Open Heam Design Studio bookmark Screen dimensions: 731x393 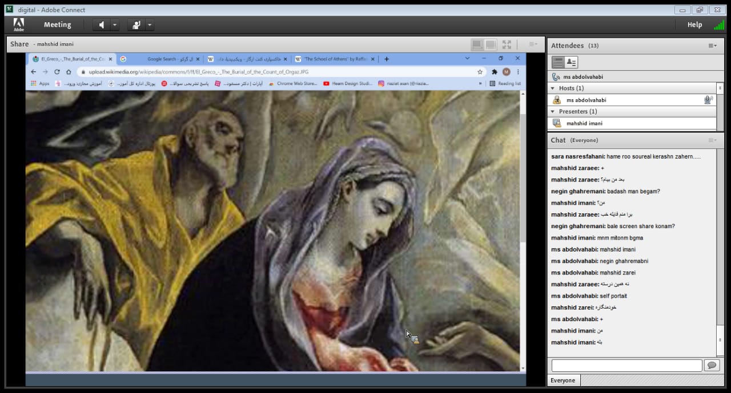[348, 83]
